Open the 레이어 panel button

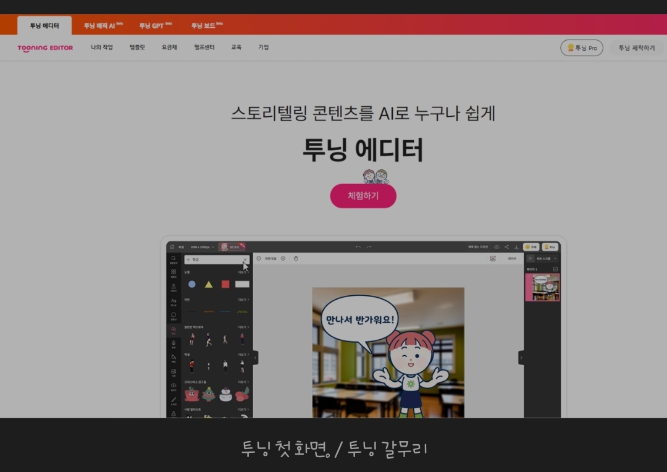[x=512, y=258]
